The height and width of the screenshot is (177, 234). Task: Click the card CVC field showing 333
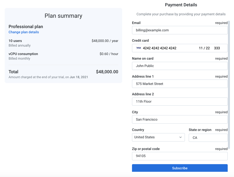(x=217, y=48)
